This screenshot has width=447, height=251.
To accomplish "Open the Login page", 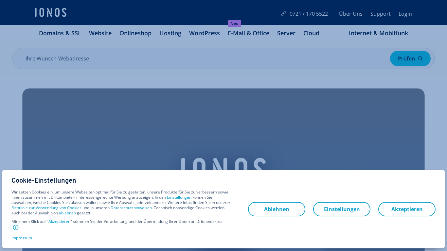I will pyautogui.click(x=405, y=14).
